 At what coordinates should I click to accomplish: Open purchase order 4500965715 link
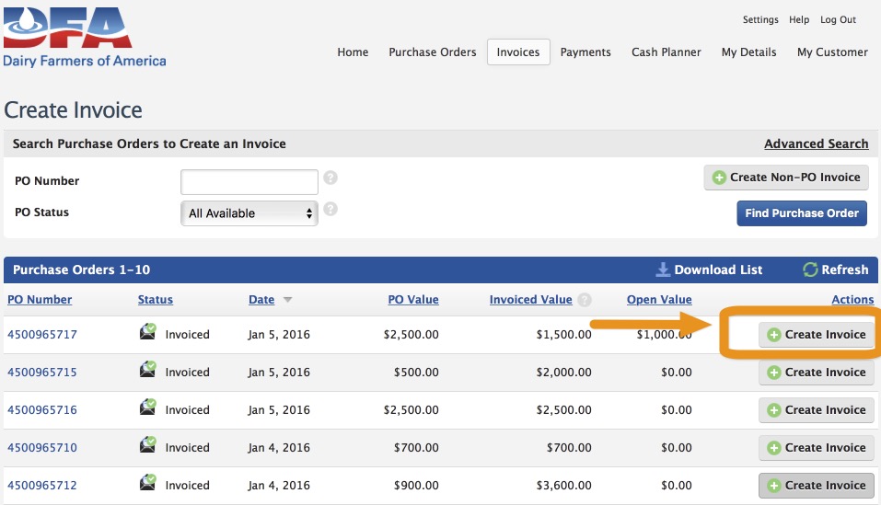(x=42, y=373)
